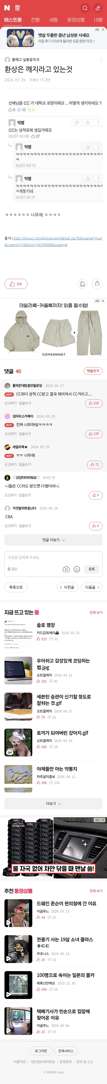Image resolution: width=107 pixels, height=1084 pixels.
Task: Attach photo using the camera icon
Action: [x=66, y=569]
